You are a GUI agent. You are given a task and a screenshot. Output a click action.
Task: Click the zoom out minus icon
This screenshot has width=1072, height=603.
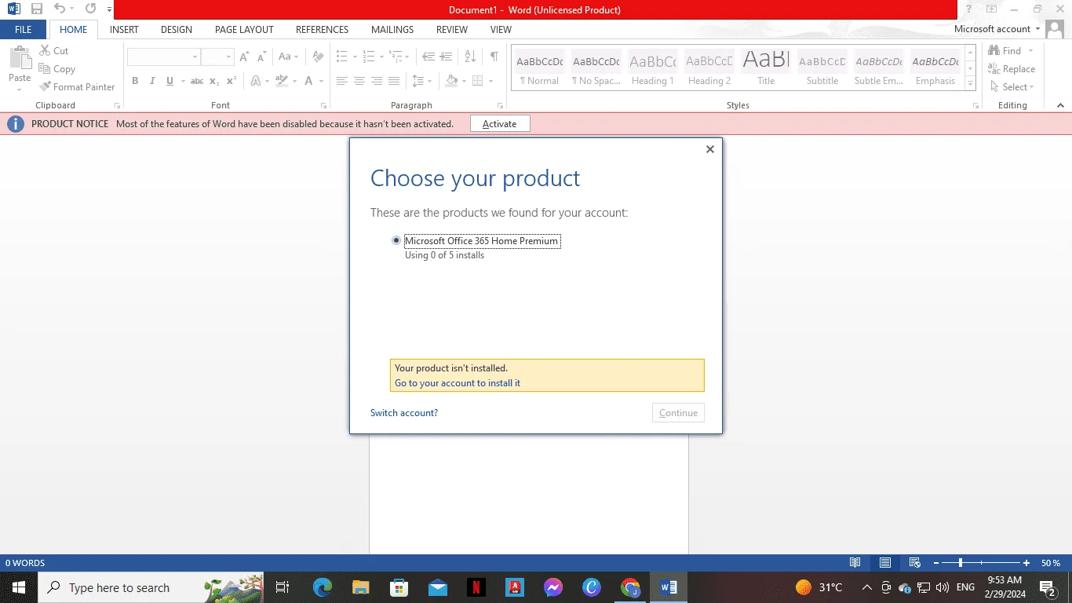coord(936,563)
